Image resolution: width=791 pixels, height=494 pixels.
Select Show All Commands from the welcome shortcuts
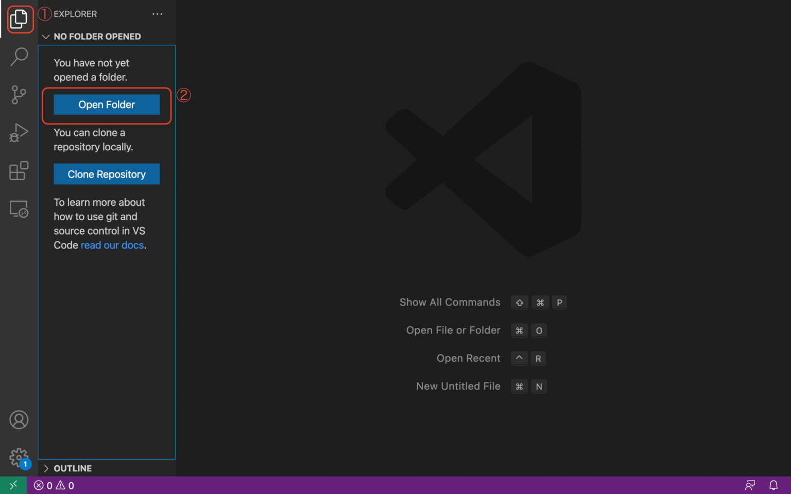click(450, 302)
